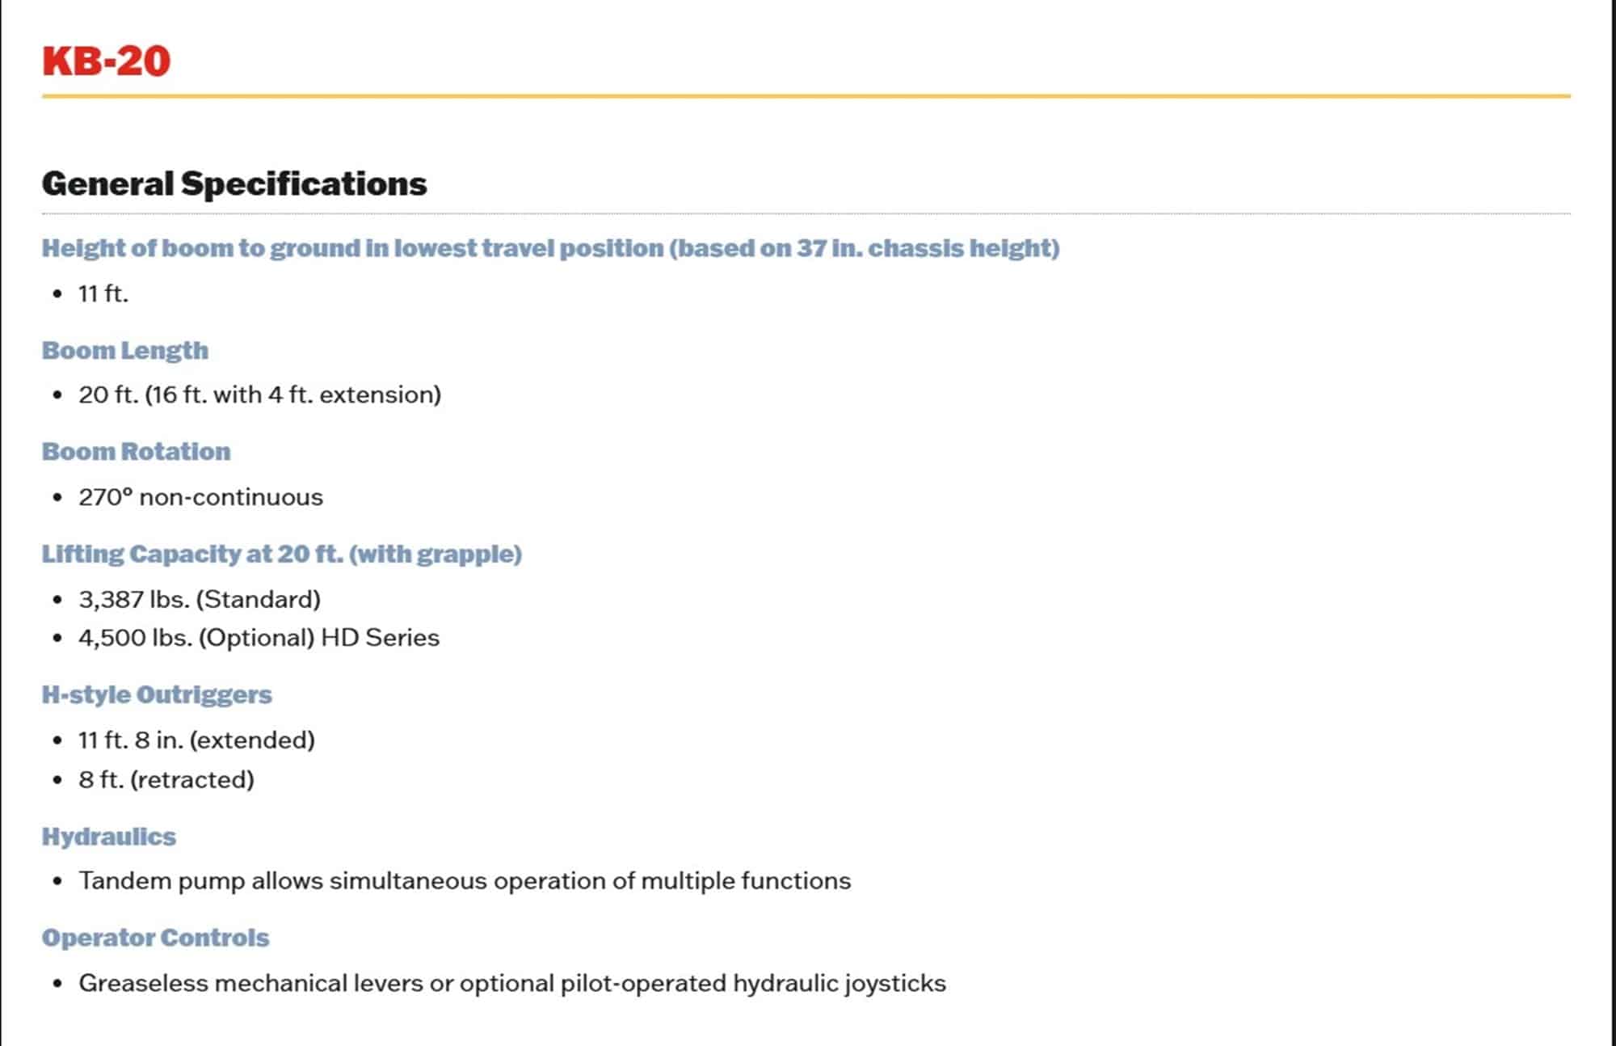Click the dotted line below General Specifications

pos(806,214)
